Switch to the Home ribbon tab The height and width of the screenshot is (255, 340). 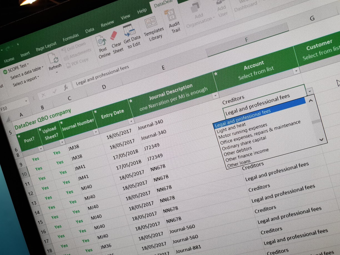click(x=9, y=60)
